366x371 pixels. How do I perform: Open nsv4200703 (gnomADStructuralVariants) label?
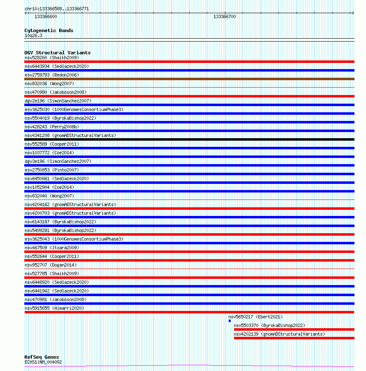tap(70, 213)
